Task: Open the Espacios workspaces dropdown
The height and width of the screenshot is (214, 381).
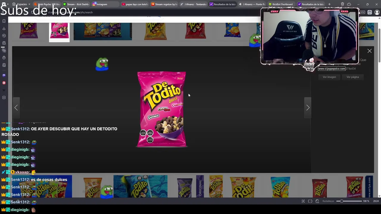Action: [x=21, y=4]
